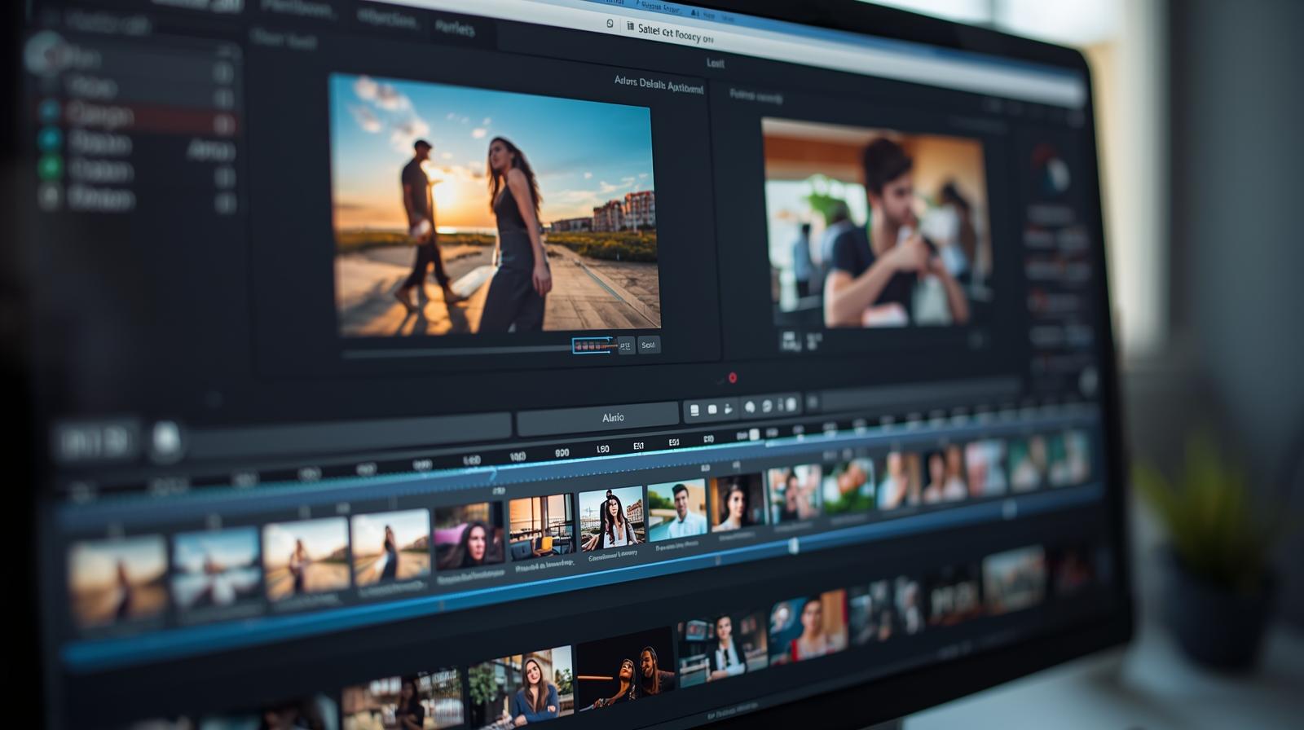Click the second speech-bubble icon in timeline toolbar
The height and width of the screenshot is (730, 1304).
point(767,406)
